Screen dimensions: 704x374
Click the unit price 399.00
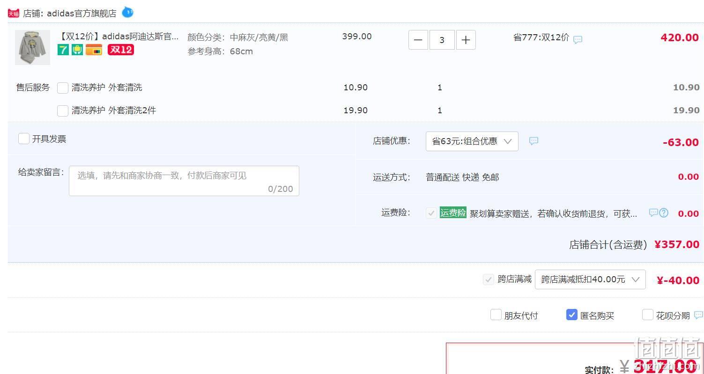click(357, 37)
